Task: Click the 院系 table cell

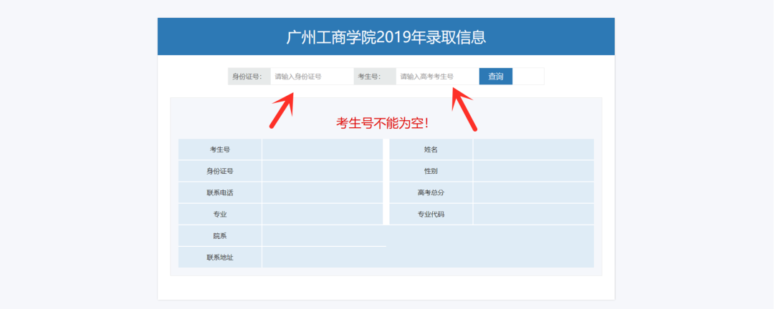Action: pos(220,236)
